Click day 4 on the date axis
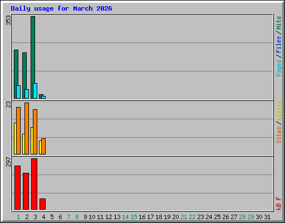This screenshot has width=285, height=223. tap(43, 217)
